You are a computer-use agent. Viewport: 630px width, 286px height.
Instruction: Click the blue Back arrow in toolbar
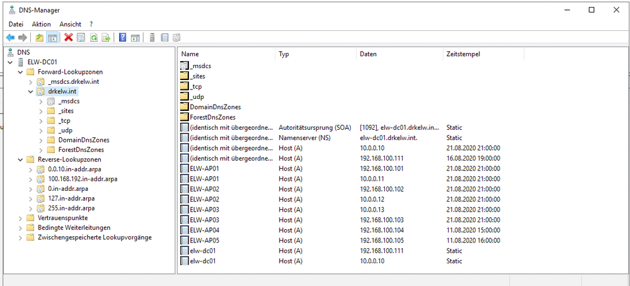coord(10,38)
